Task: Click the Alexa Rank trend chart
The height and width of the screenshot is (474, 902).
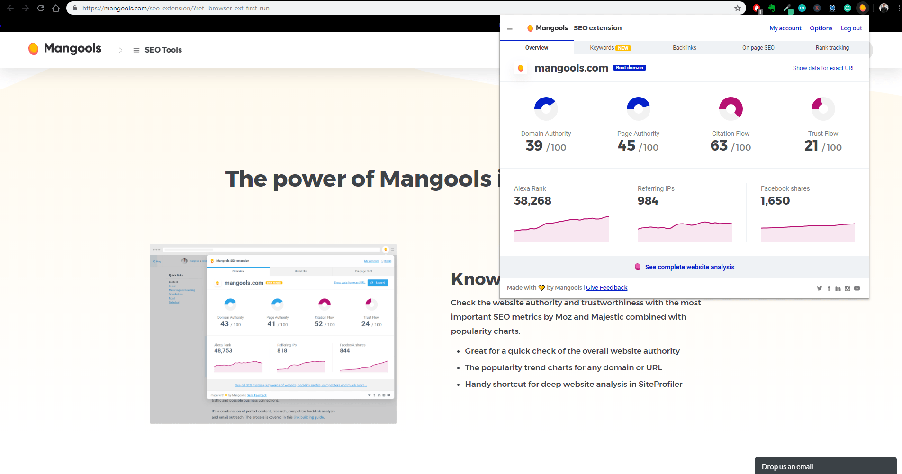Action: 561,229
